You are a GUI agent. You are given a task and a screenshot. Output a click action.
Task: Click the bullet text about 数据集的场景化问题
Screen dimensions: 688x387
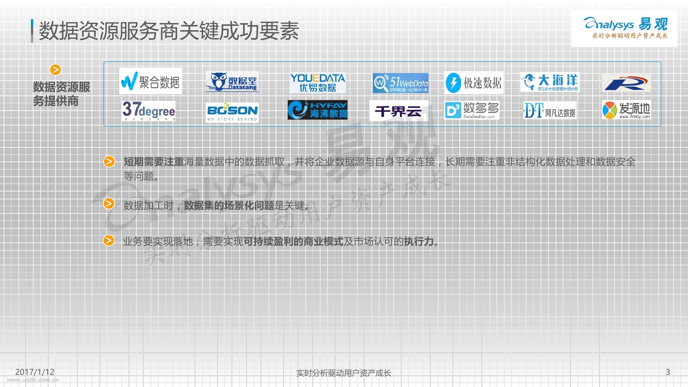(x=216, y=205)
